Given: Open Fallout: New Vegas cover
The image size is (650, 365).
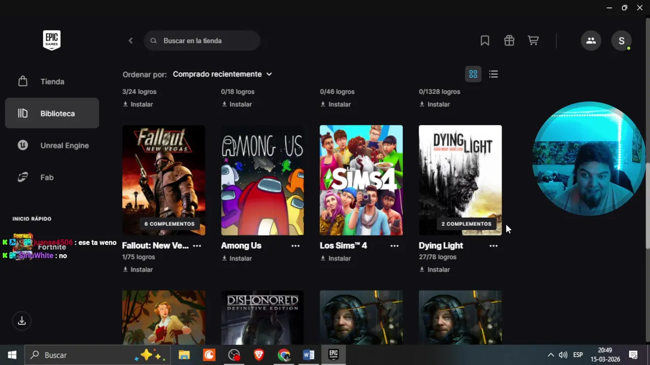Looking at the screenshot, I should pos(164,180).
